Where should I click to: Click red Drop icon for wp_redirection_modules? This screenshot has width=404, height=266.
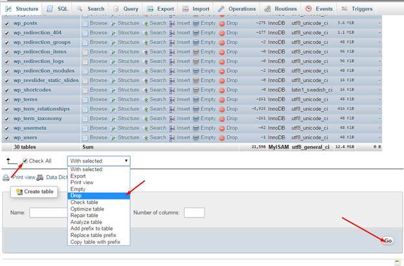[x=222, y=71]
